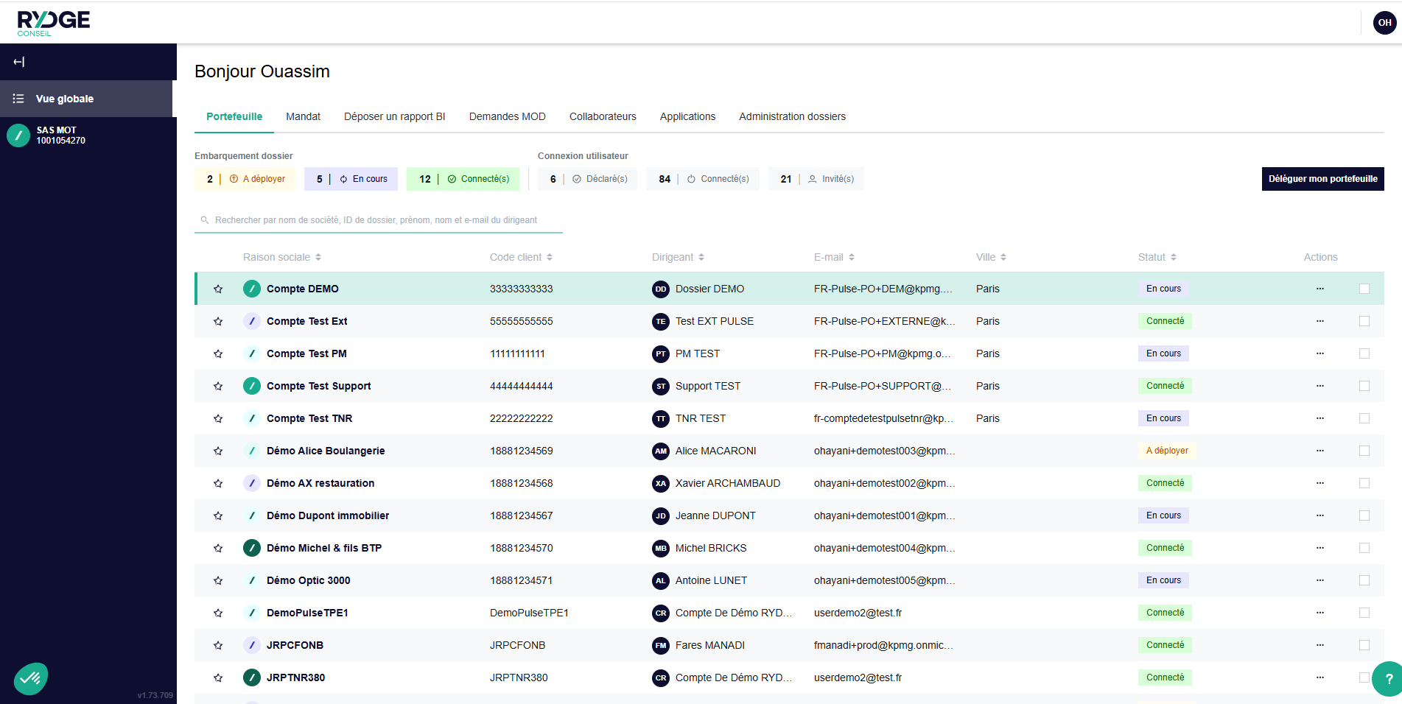Select the Compte Test Support row checkbox

pos(1364,386)
